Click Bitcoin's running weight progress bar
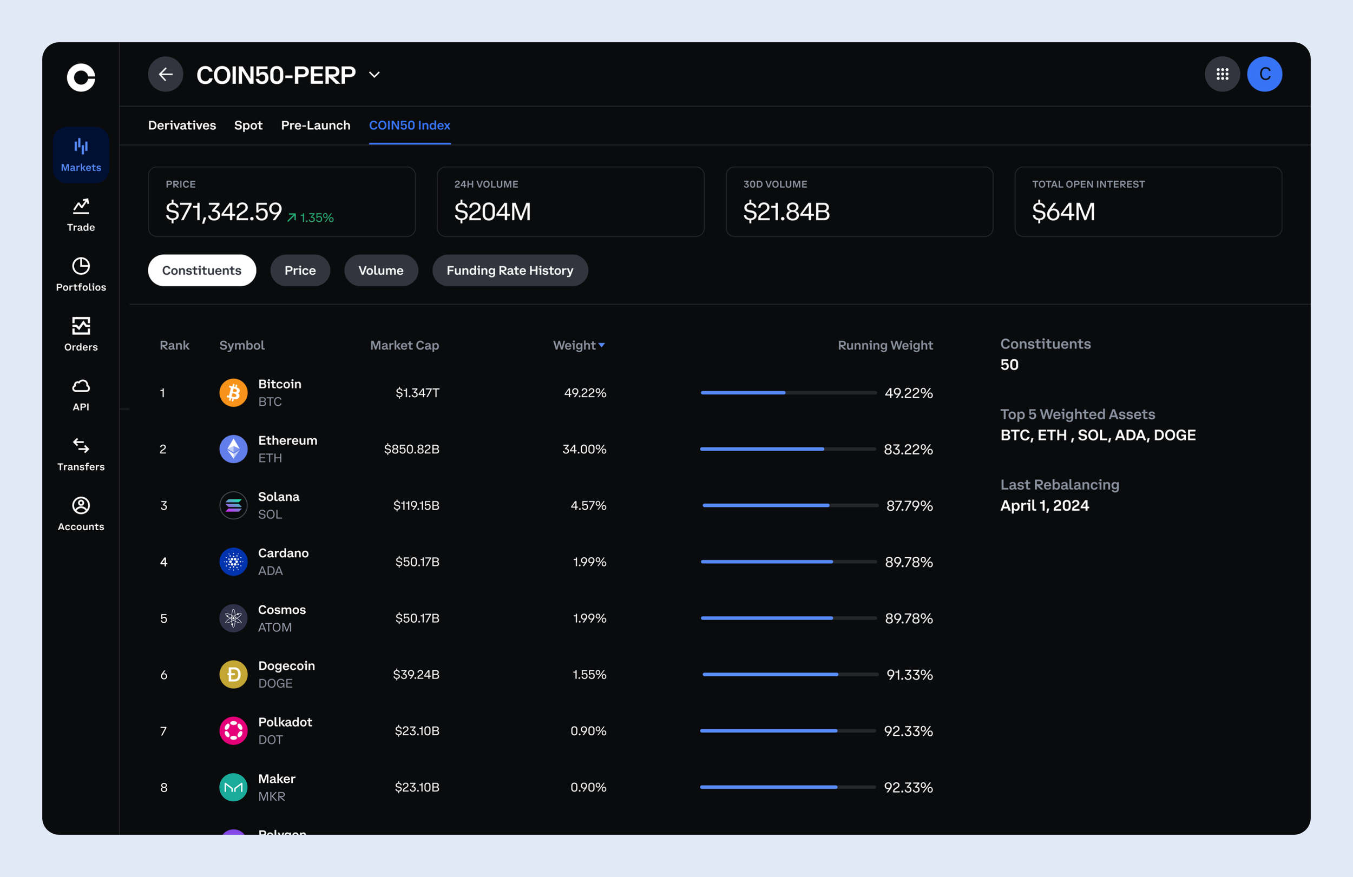The image size is (1353, 877). click(x=788, y=393)
